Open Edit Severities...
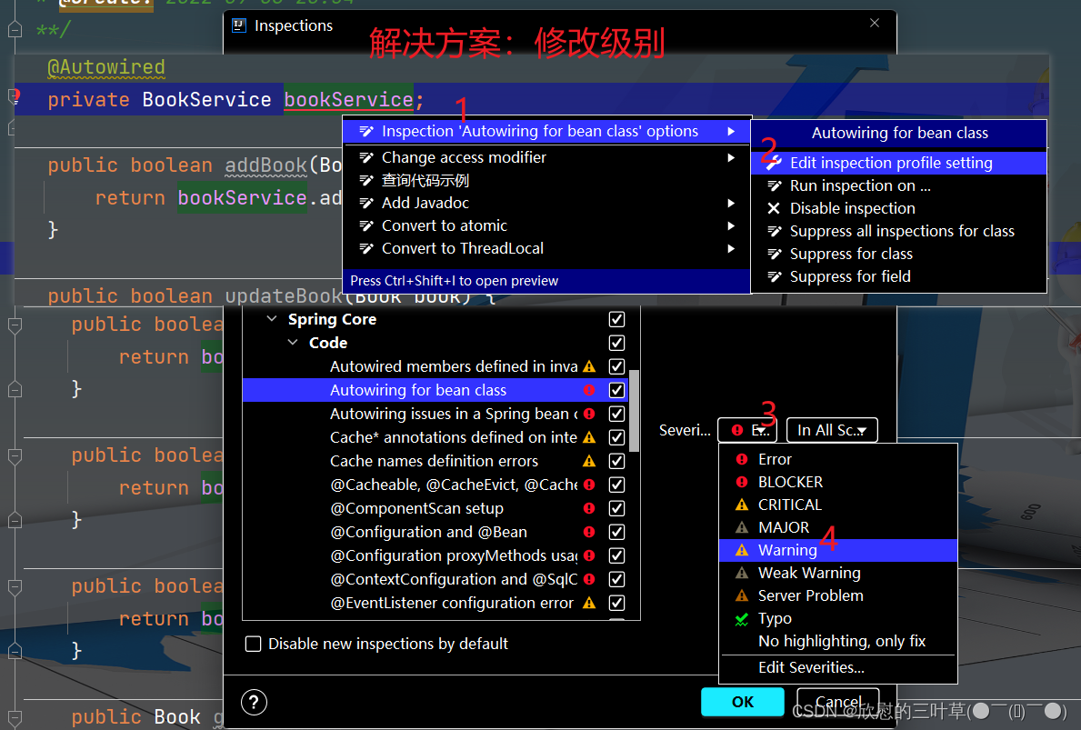This screenshot has width=1081, height=730. (x=838, y=667)
